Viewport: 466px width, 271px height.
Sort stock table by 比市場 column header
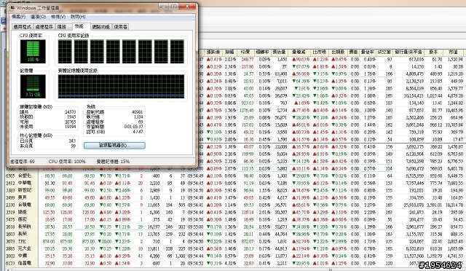click(320, 52)
